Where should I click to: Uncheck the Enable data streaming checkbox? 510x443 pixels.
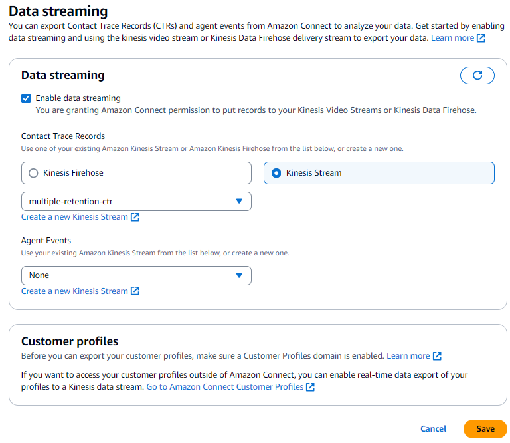pyautogui.click(x=26, y=98)
